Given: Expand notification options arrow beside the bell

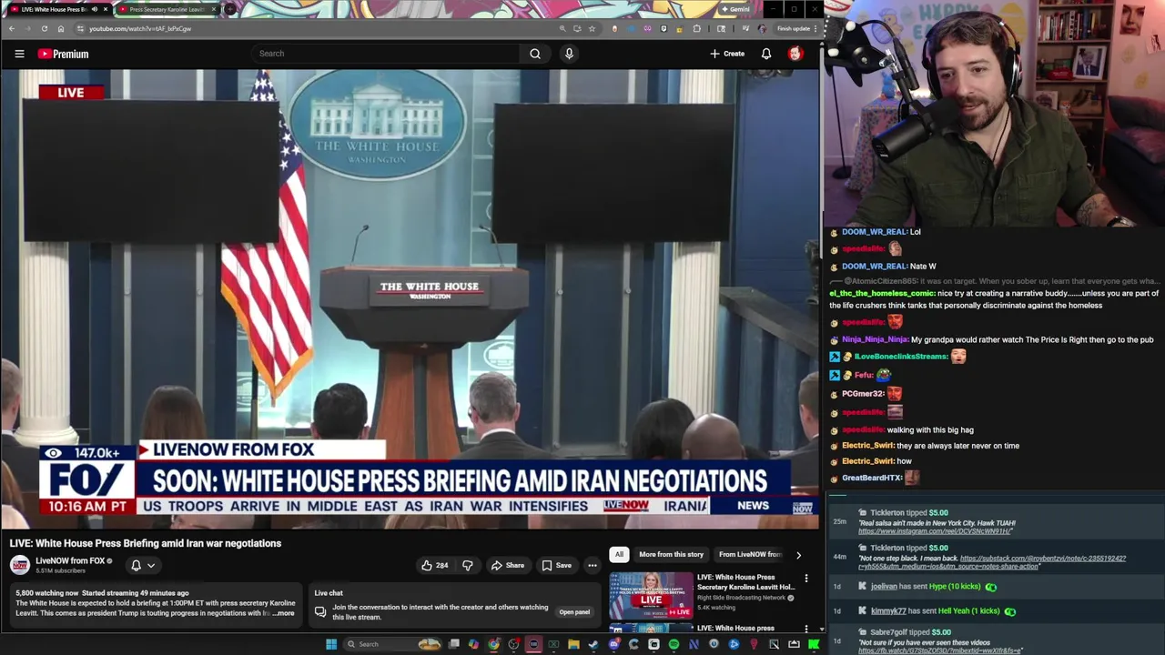Looking at the screenshot, I should coord(151,565).
